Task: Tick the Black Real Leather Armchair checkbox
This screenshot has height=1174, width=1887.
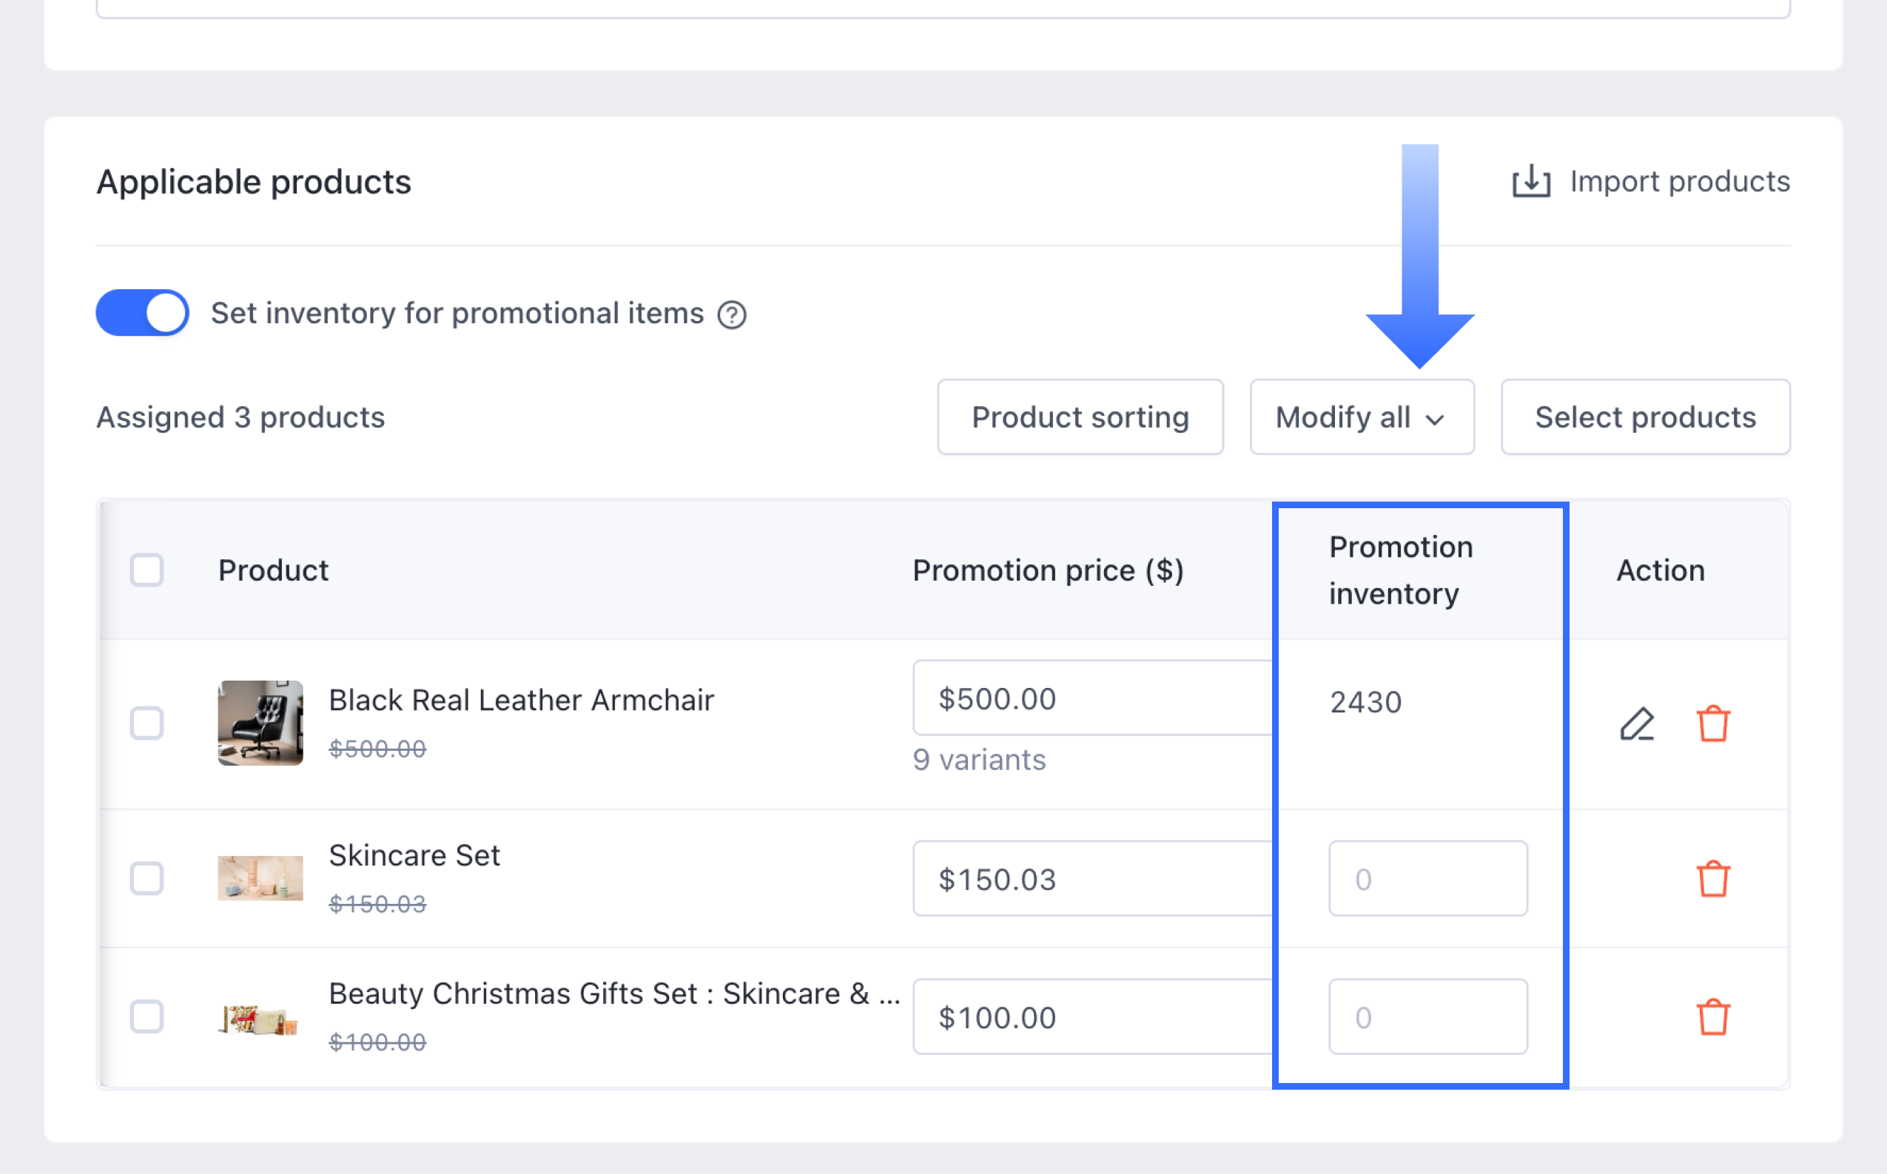Action: 147,723
